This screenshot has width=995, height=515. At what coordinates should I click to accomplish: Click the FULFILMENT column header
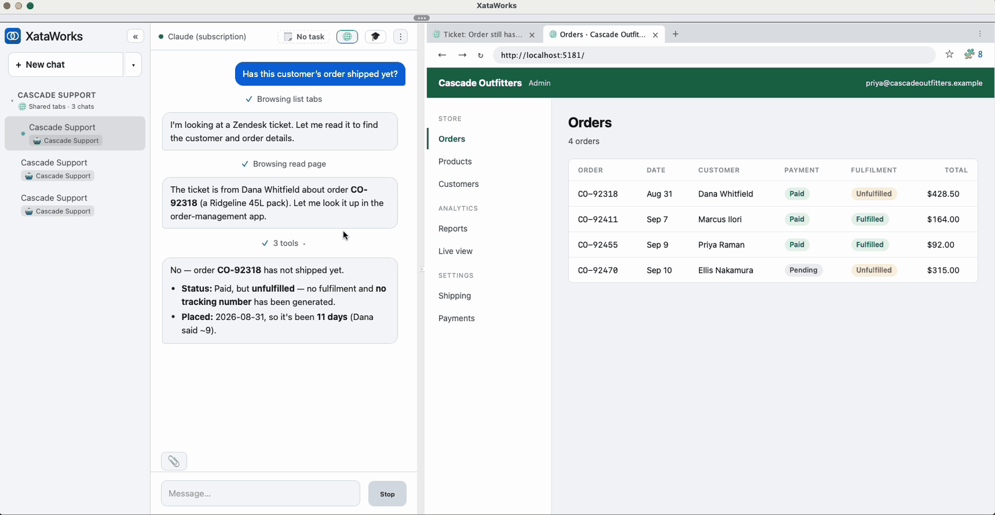click(874, 170)
